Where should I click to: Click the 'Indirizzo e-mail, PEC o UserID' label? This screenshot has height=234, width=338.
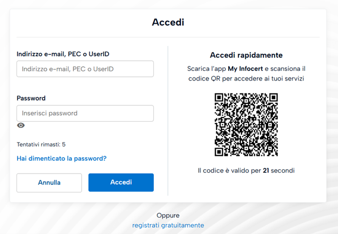(66, 54)
